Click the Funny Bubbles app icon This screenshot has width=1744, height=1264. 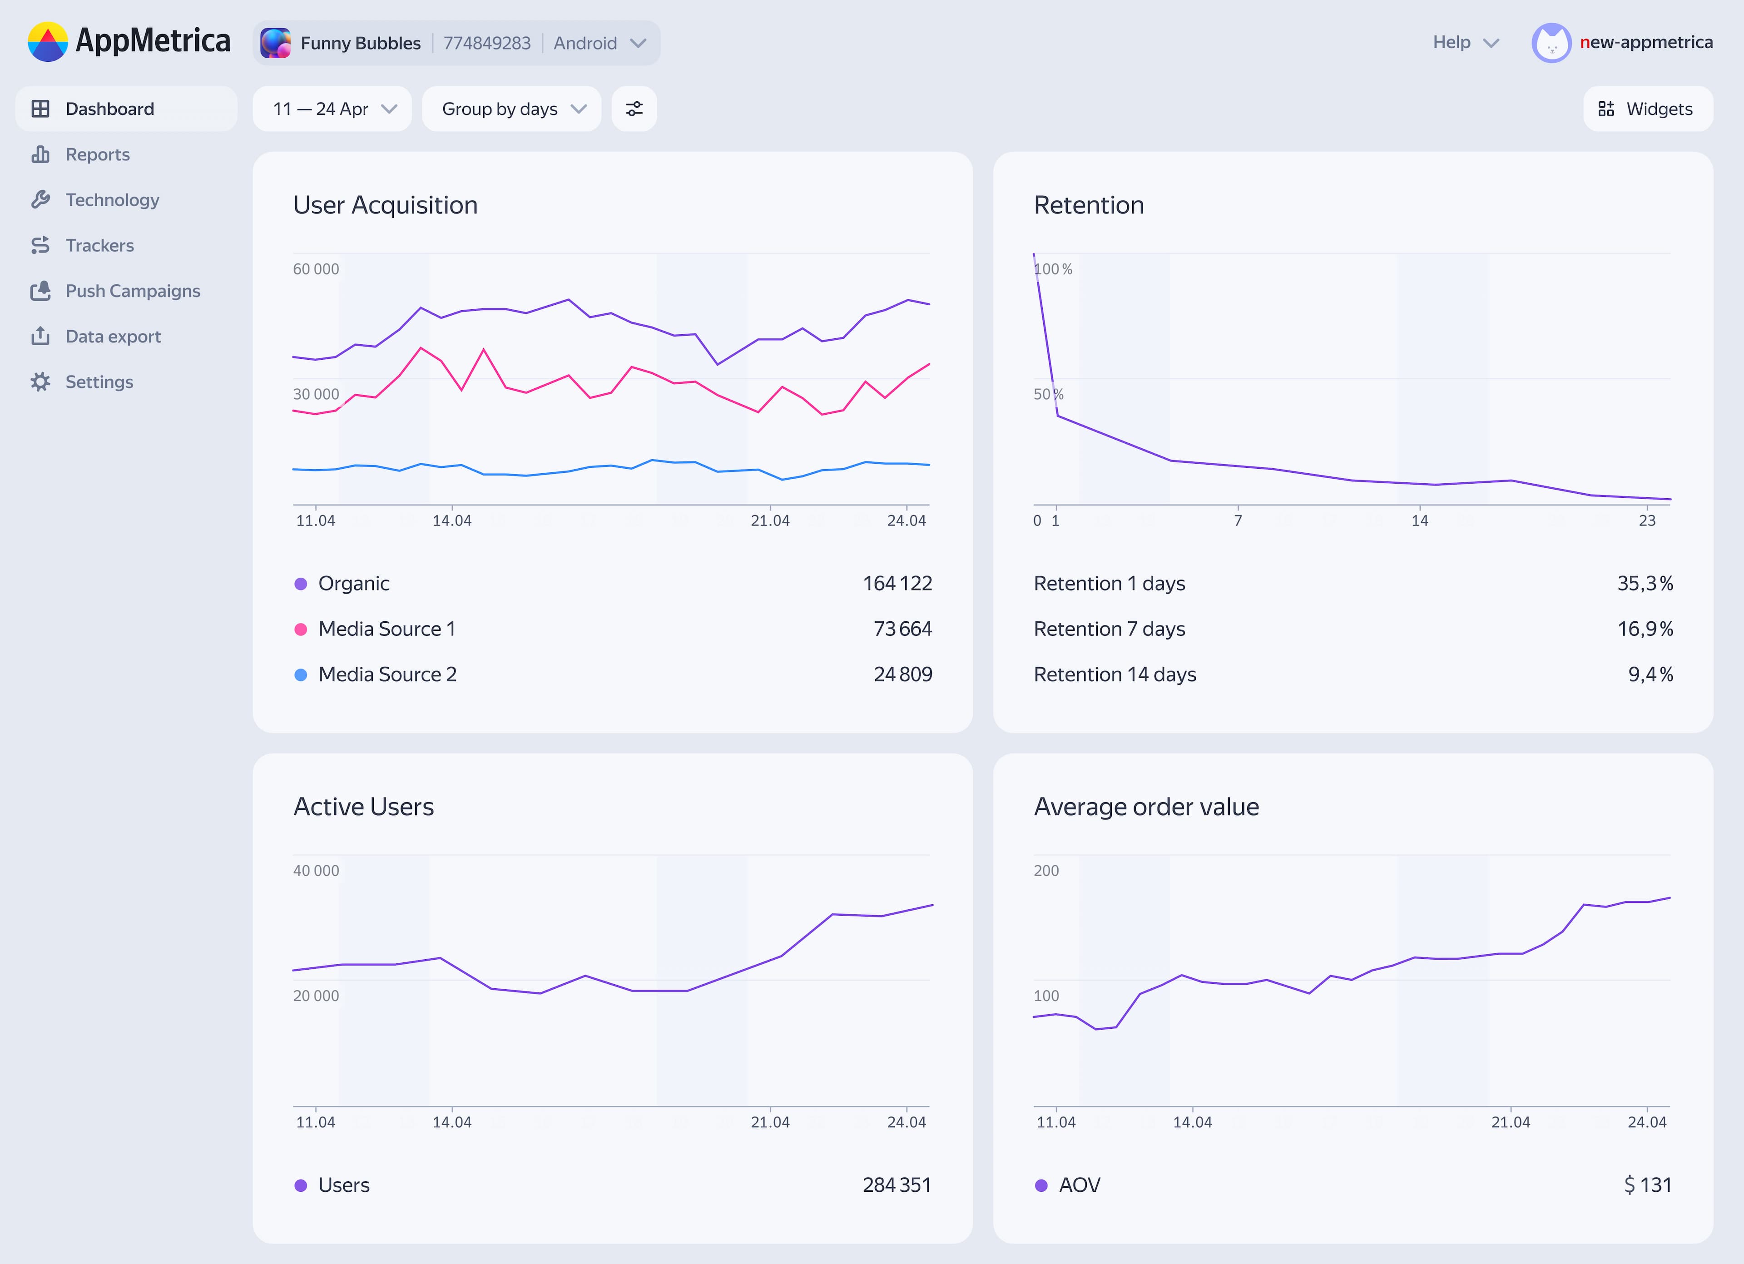coord(275,43)
